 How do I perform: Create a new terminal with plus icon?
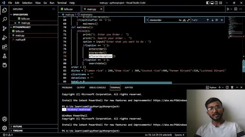coord(219,88)
